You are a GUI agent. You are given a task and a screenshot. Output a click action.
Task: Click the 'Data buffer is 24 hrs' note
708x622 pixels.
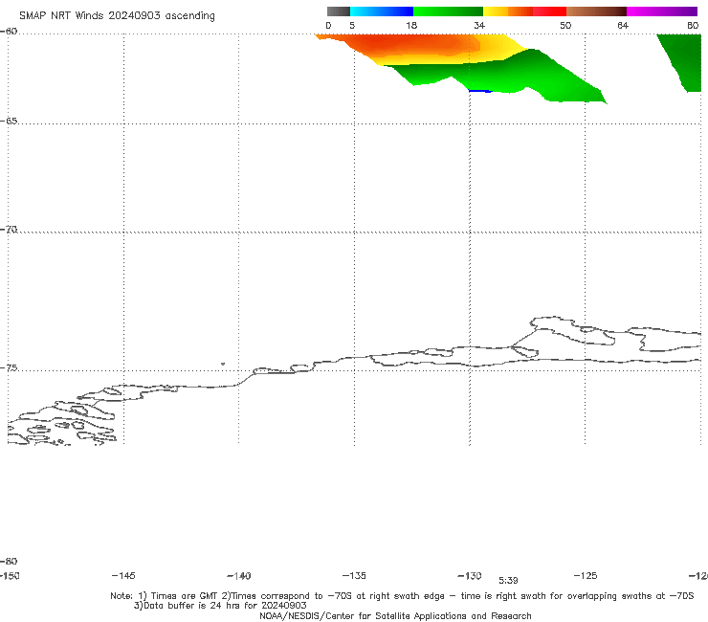pos(220,606)
